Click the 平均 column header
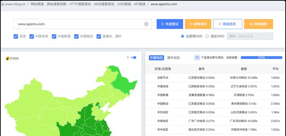 (275, 69)
